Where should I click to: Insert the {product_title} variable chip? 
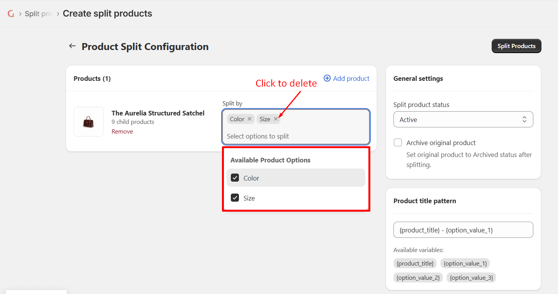(415, 264)
